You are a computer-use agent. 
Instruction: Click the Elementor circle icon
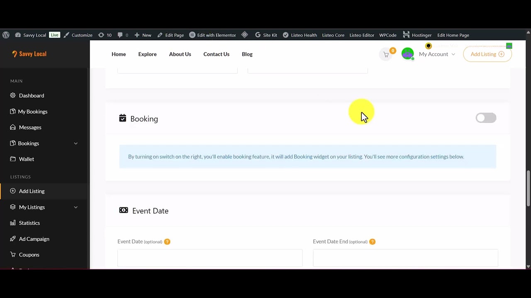192,35
